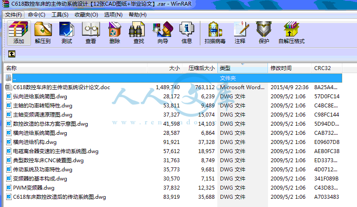Click the date 2015/4/9 22:36

(289, 87)
